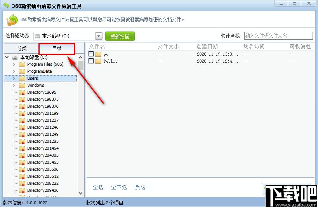Select the Users folder icon in tree
The width and height of the screenshot is (318, 207).
(x=22, y=78)
